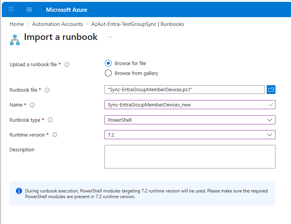291x224 pixels.
Task: Click the Runbook file label
Action: pos(24,90)
